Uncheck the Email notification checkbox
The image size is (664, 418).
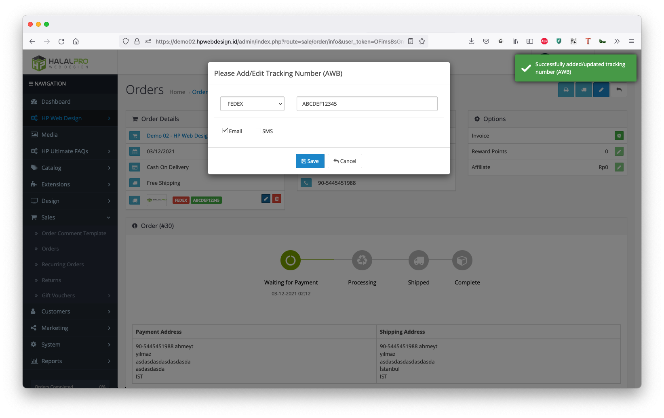[225, 131]
